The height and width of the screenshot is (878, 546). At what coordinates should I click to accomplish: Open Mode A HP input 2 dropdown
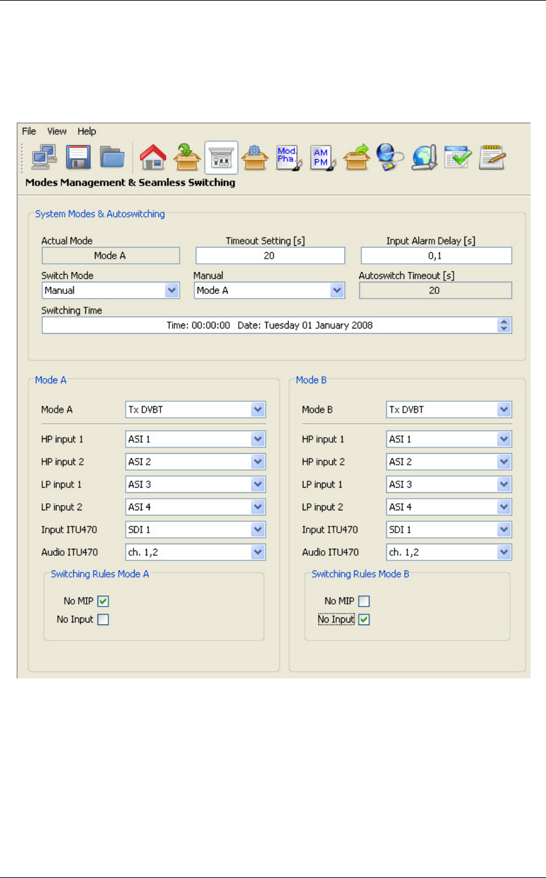click(x=196, y=462)
